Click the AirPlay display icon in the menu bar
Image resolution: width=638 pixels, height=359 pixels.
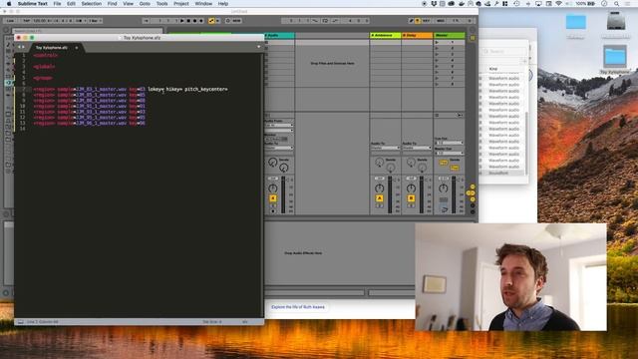tap(538, 4)
